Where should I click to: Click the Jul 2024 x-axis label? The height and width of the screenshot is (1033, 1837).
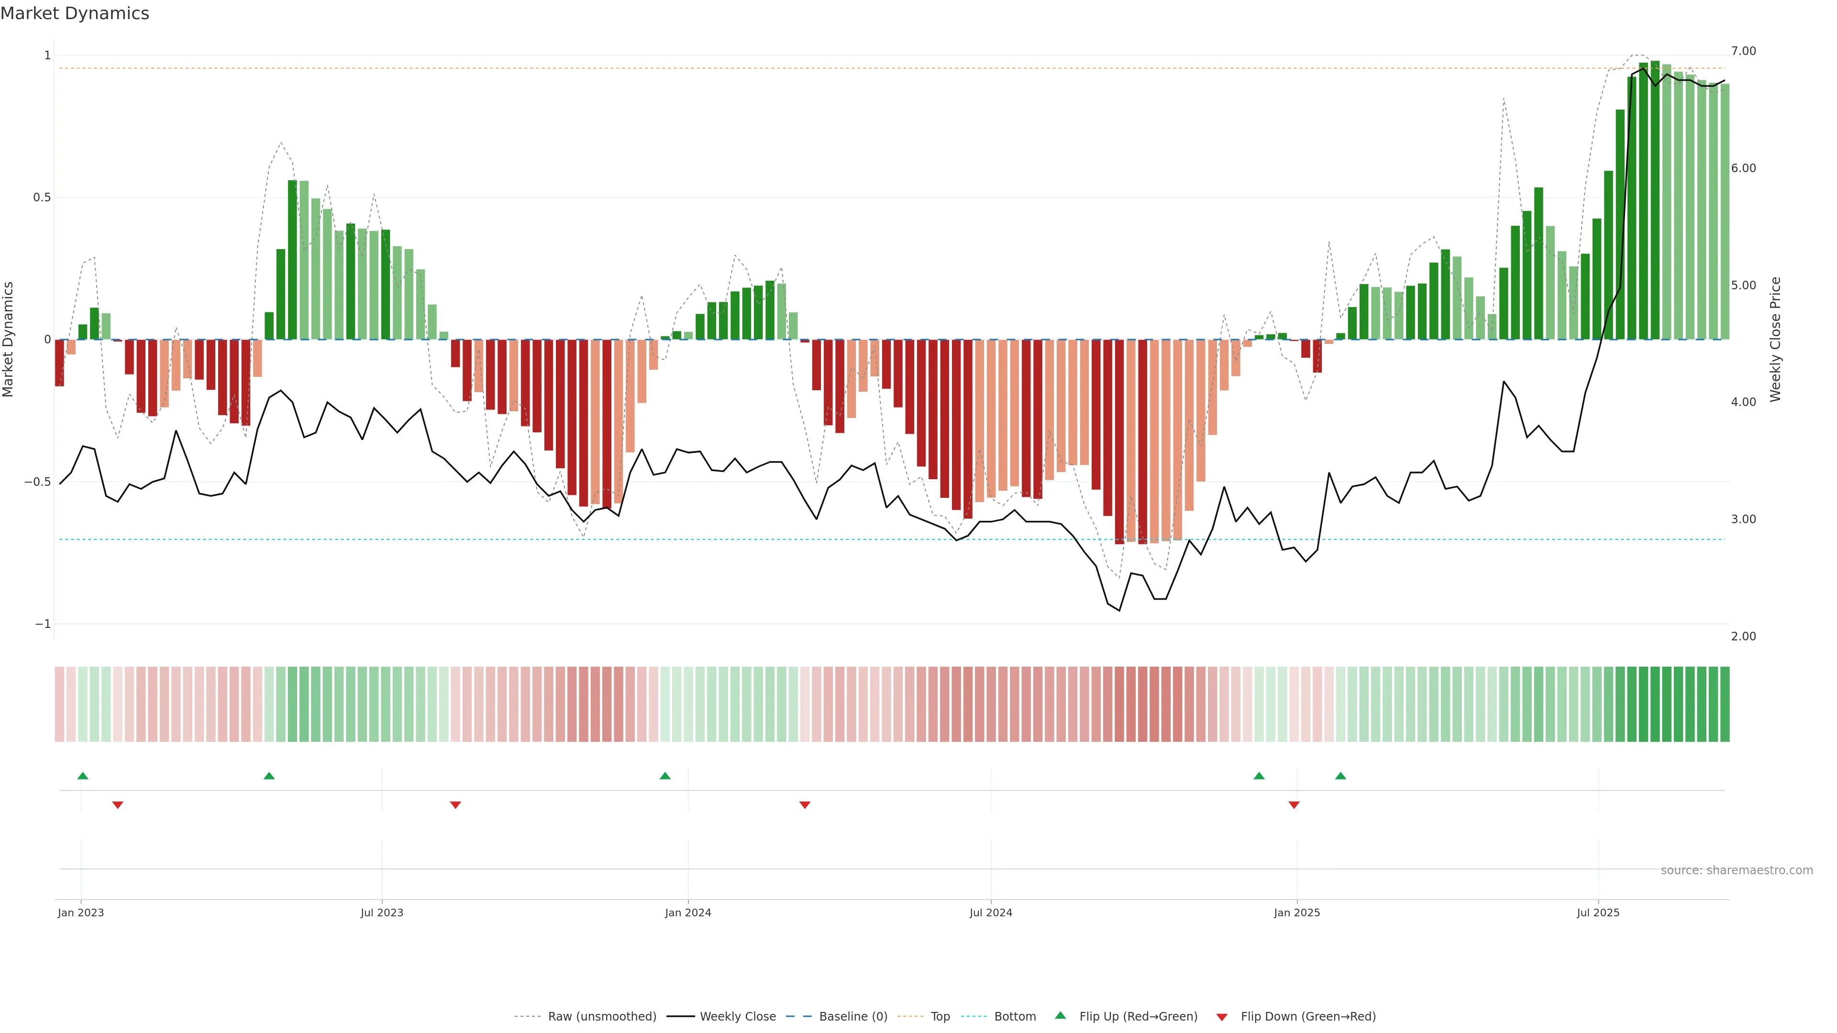coord(991,912)
